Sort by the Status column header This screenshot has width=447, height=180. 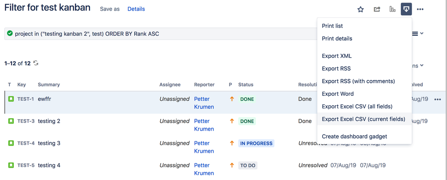click(246, 85)
